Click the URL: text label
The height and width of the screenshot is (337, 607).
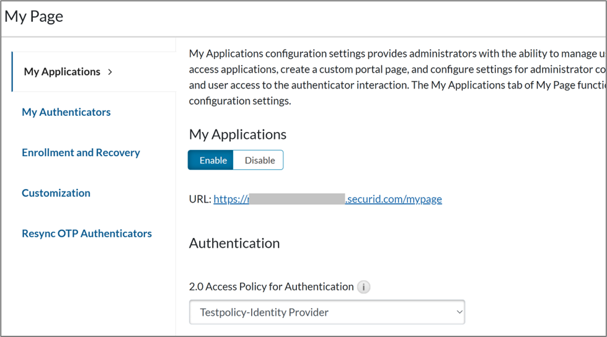200,199
